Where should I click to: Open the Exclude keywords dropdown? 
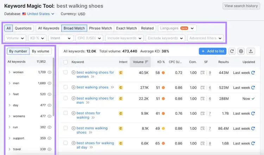tap(165, 38)
